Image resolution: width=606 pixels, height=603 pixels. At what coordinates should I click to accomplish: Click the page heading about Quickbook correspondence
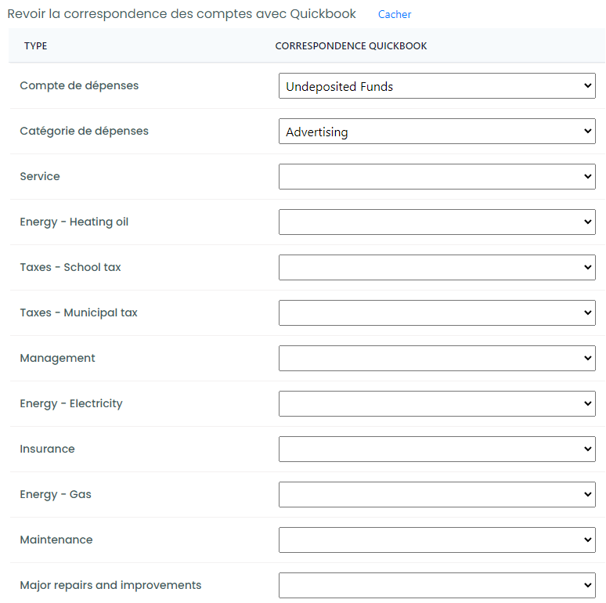[182, 14]
